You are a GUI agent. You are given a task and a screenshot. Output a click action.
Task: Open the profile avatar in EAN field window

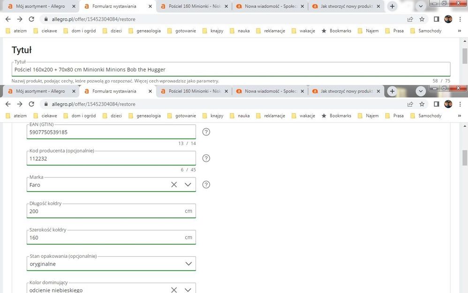click(x=448, y=104)
